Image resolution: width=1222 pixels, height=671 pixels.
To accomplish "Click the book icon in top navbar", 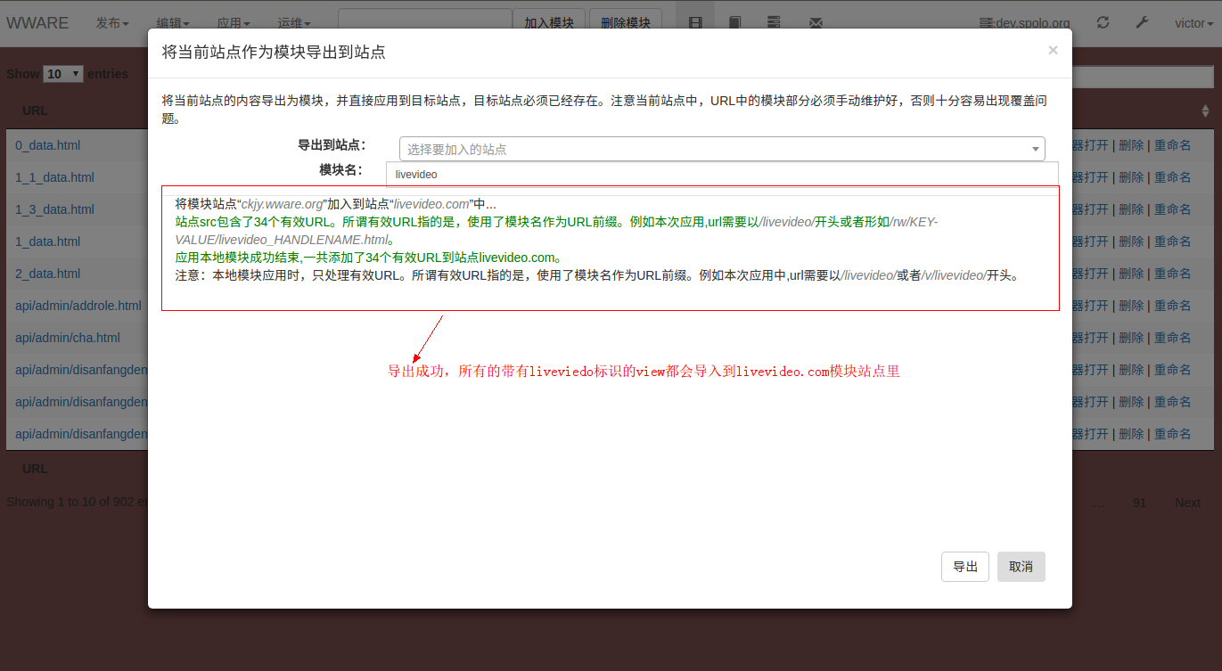I will tap(734, 23).
